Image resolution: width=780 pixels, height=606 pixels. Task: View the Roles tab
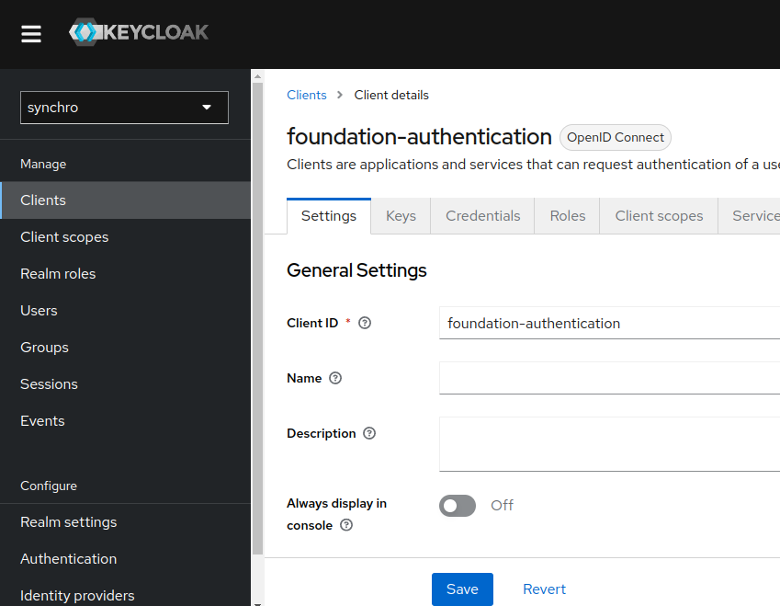click(x=567, y=215)
